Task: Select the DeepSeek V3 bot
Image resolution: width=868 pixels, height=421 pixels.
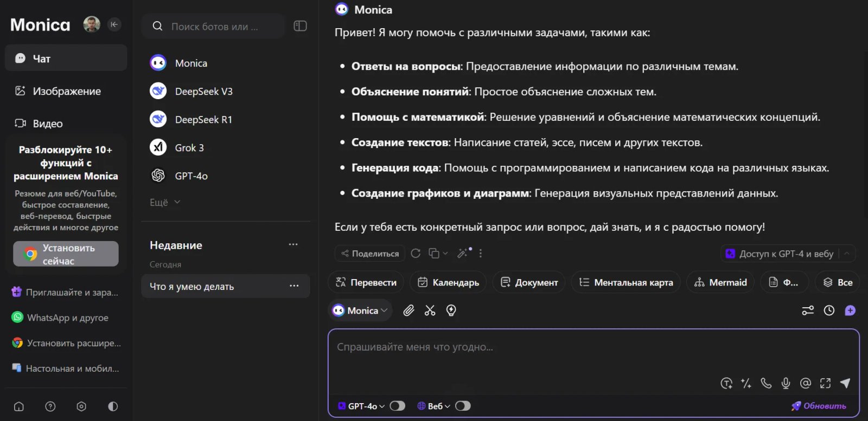Action: 226,91
